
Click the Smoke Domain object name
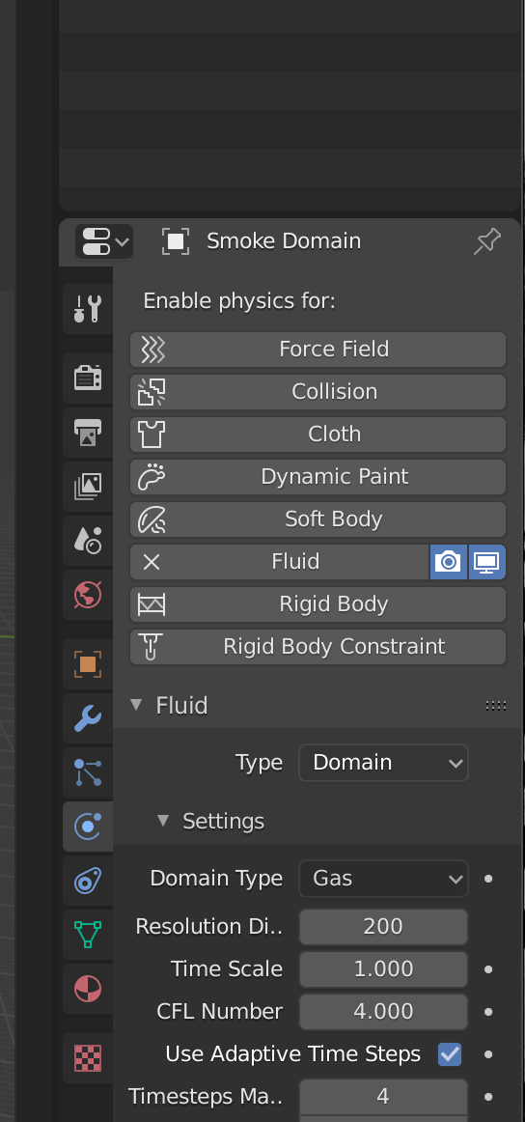click(x=284, y=241)
